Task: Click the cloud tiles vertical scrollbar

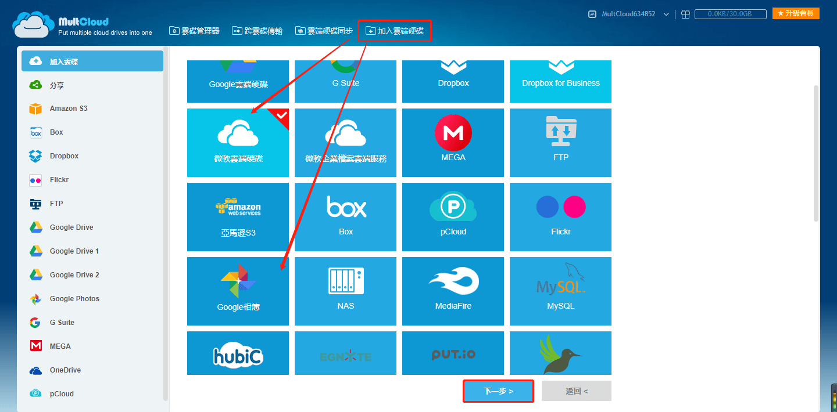Action: point(815,153)
